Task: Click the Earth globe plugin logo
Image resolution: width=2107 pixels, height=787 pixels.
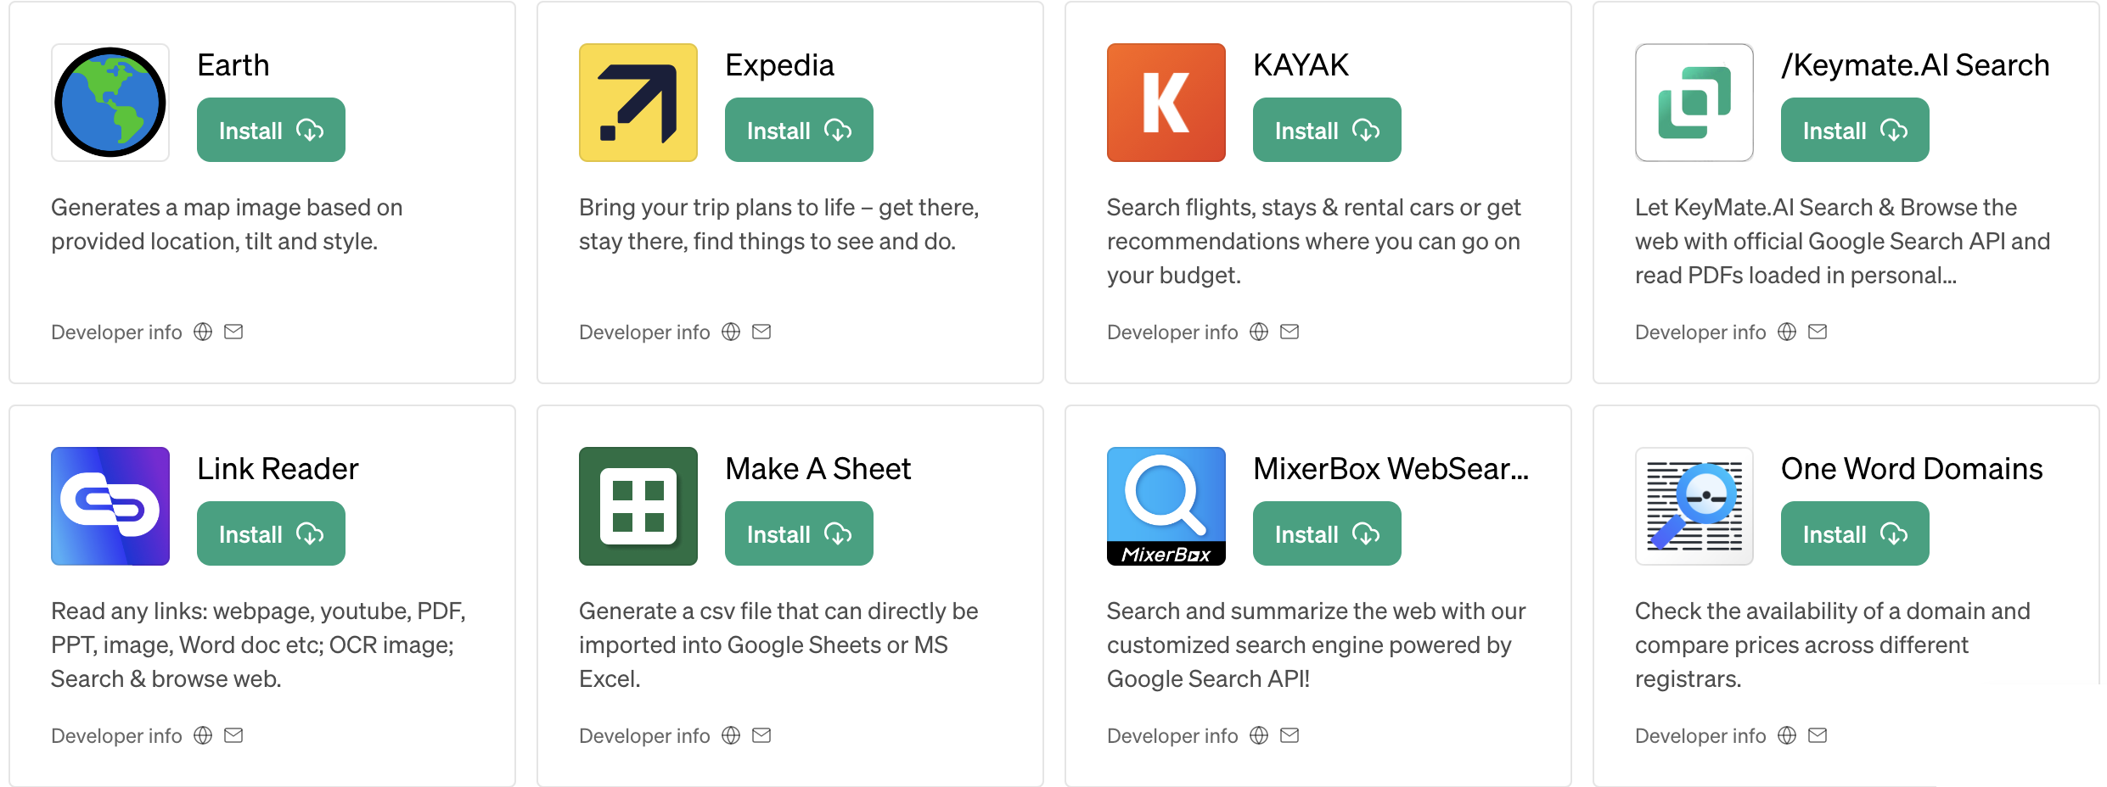Action: (110, 103)
